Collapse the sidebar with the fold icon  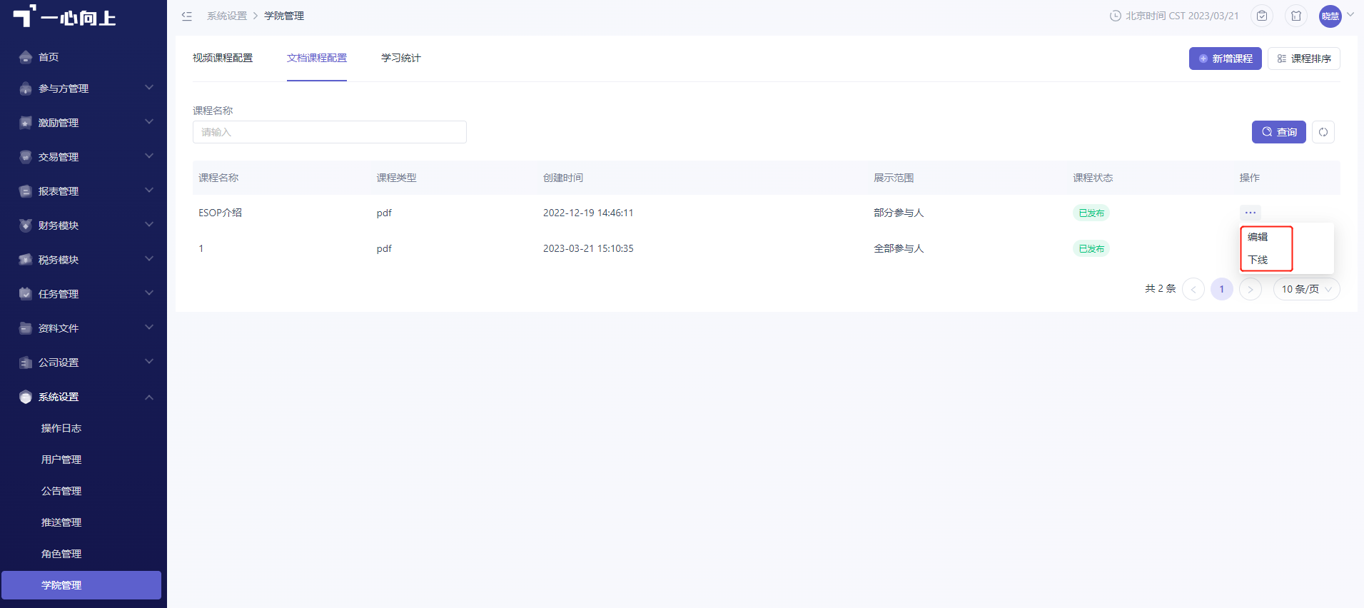(187, 16)
